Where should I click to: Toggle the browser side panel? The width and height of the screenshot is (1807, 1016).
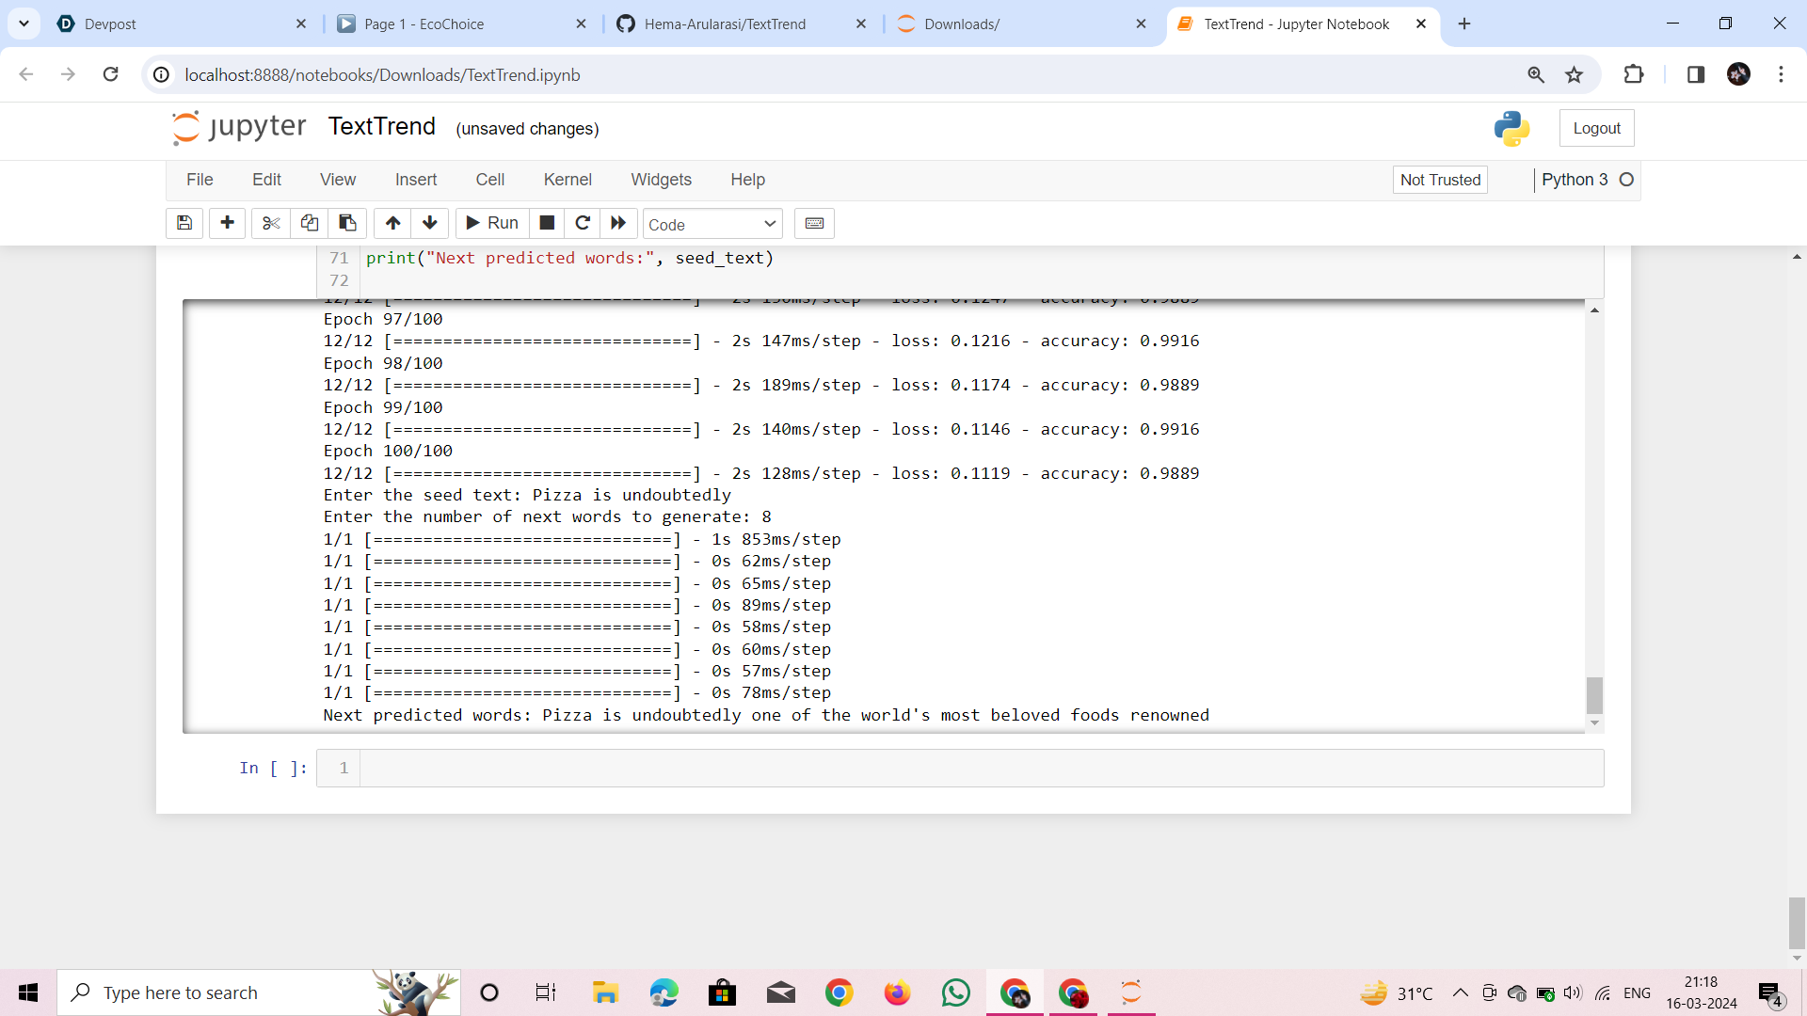click(x=1695, y=74)
